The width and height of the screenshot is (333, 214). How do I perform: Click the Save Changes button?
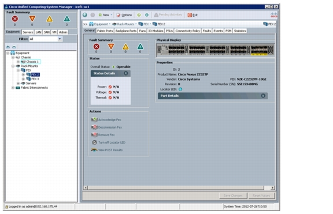point(233,196)
